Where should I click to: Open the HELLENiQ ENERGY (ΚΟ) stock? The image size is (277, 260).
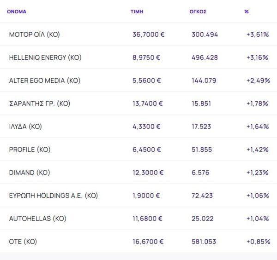[45, 58]
